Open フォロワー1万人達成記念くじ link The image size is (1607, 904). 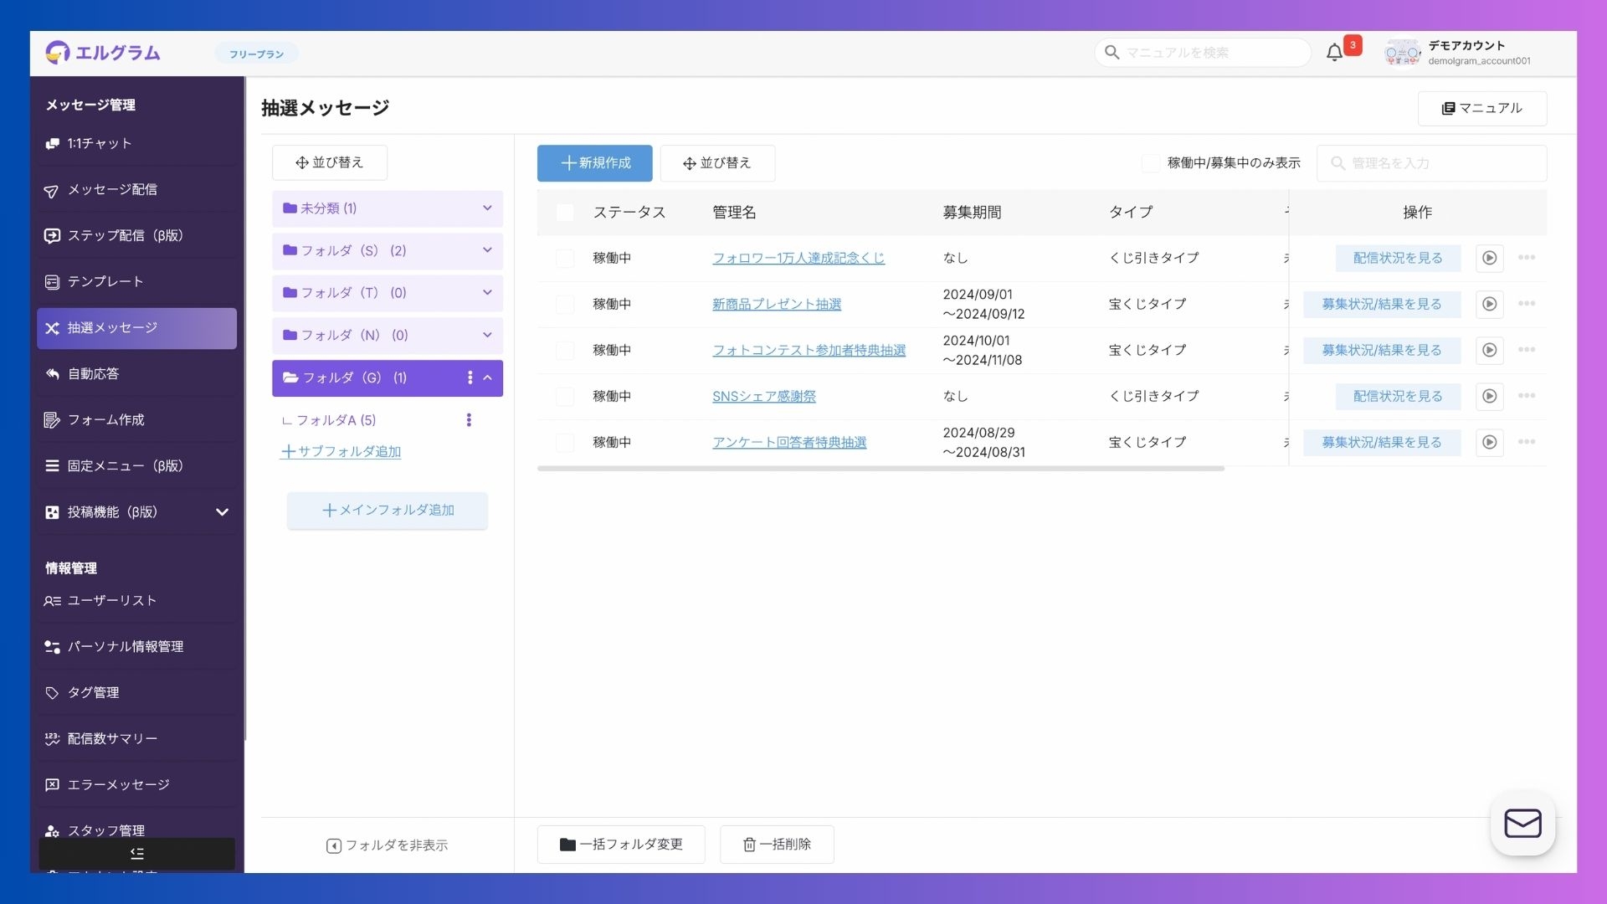point(798,258)
